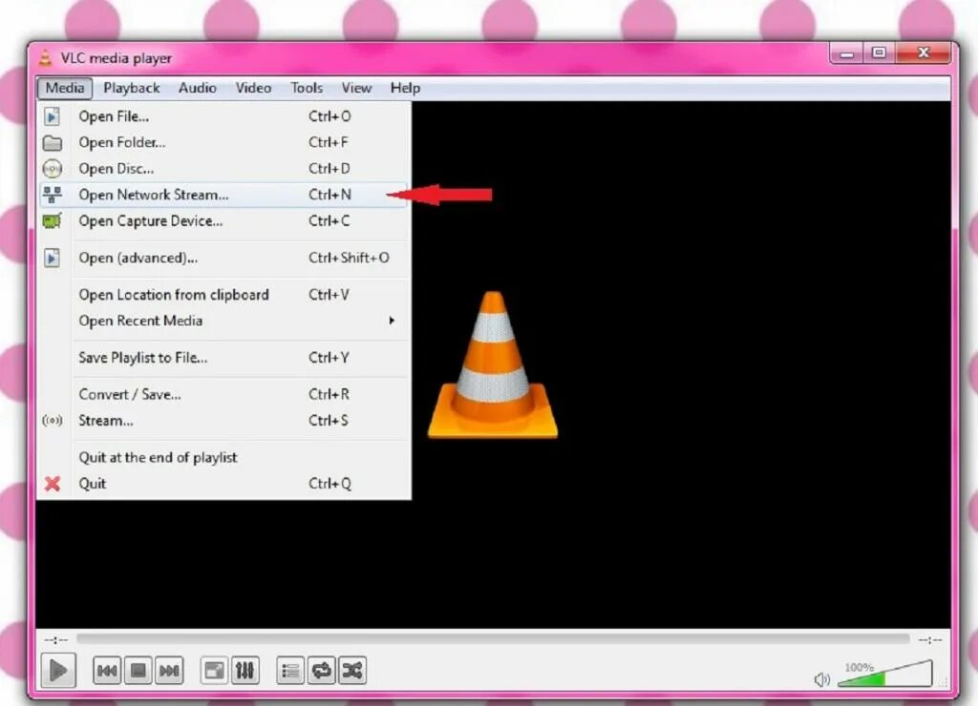Open the View menu
This screenshot has width=978, height=706.
pyautogui.click(x=356, y=88)
